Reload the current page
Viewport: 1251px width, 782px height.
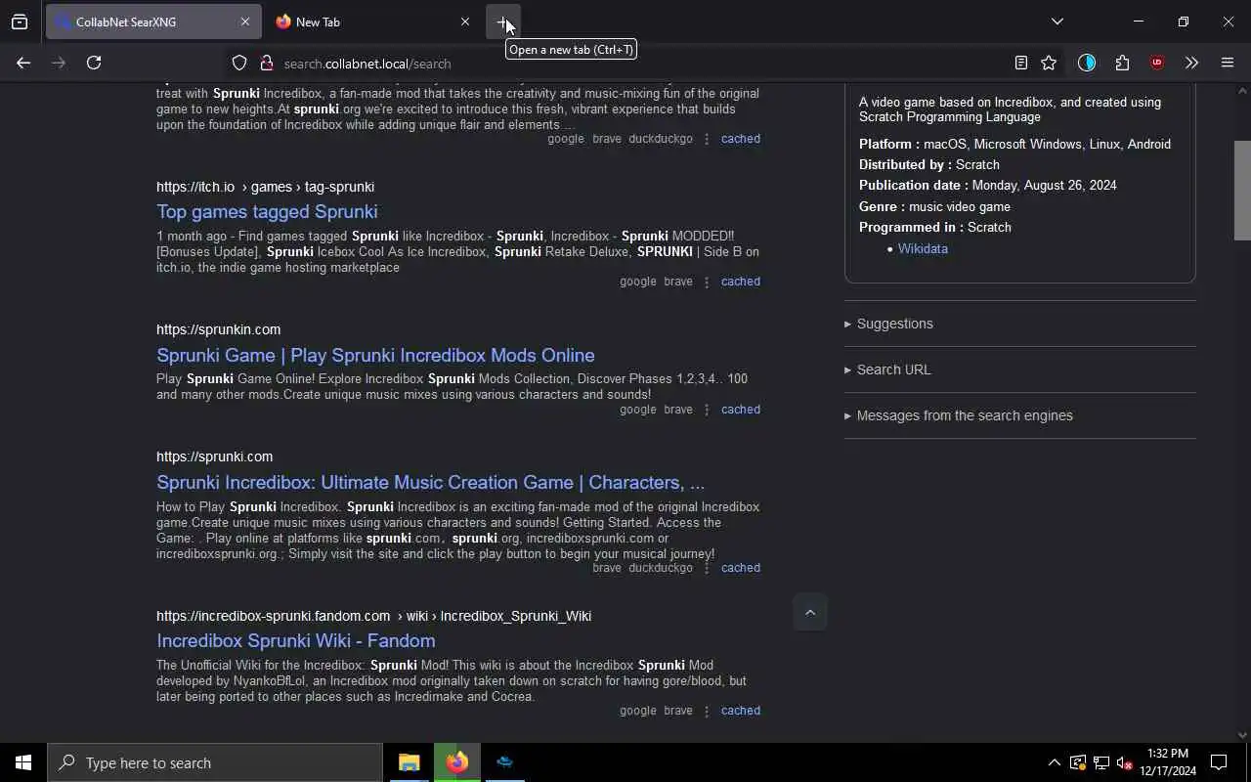(x=94, y=63)
